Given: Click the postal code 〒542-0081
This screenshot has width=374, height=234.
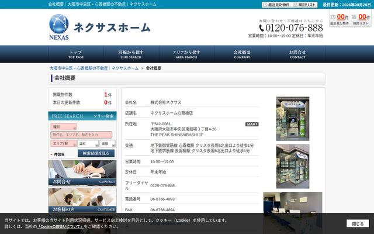Looking at the screenshot, I should click(x=161, y=124).
